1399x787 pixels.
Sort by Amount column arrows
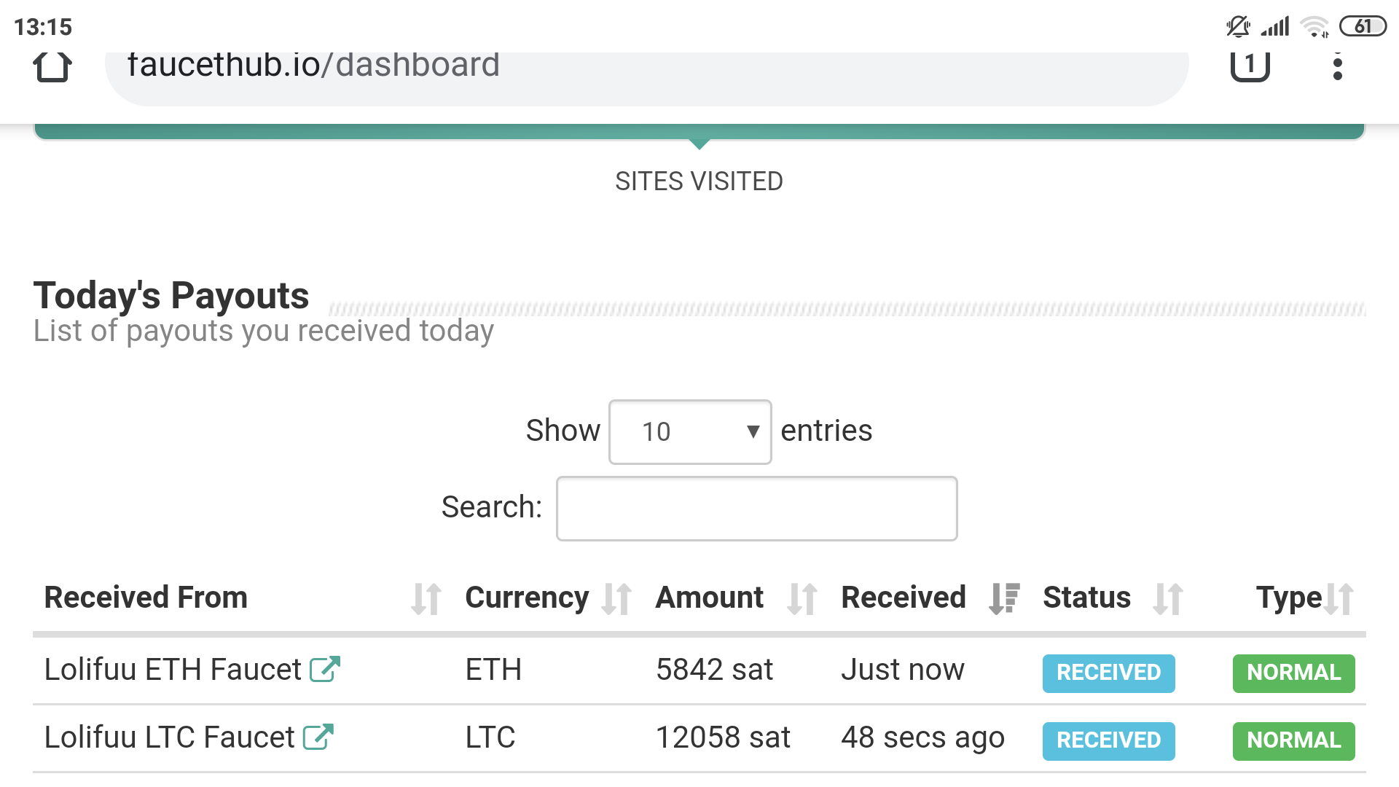pos(802,599)
